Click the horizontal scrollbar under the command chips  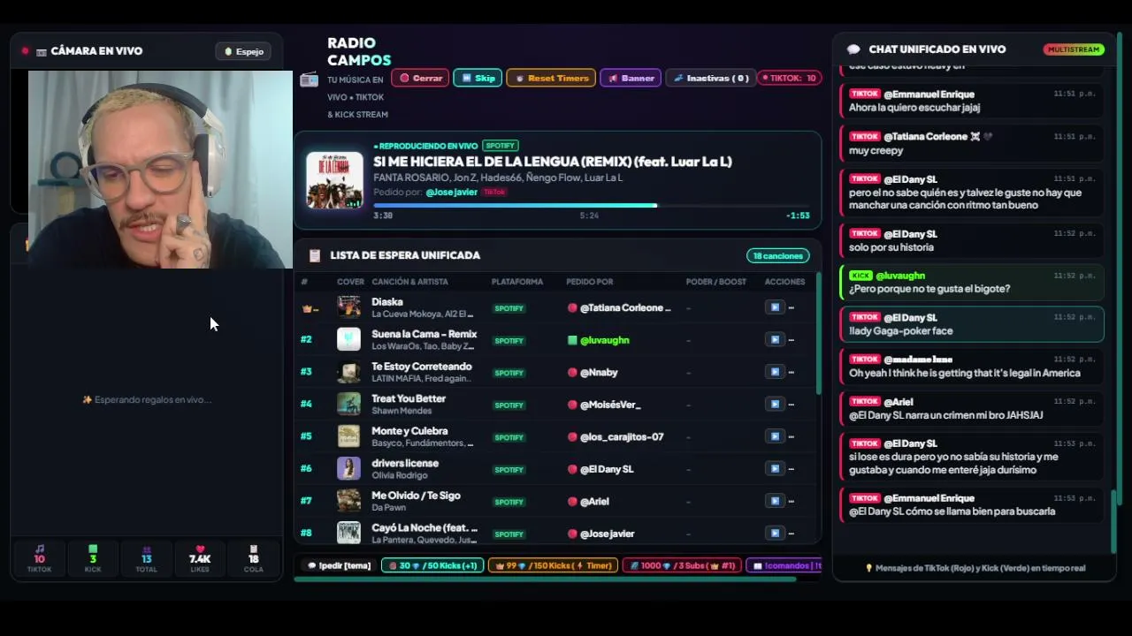545,579
